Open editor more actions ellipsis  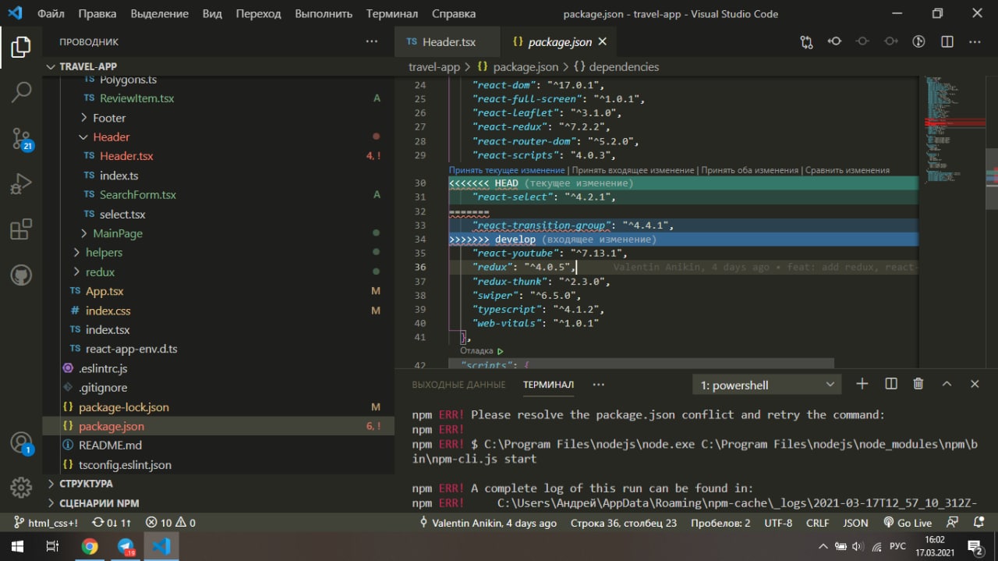pos(975,41)
